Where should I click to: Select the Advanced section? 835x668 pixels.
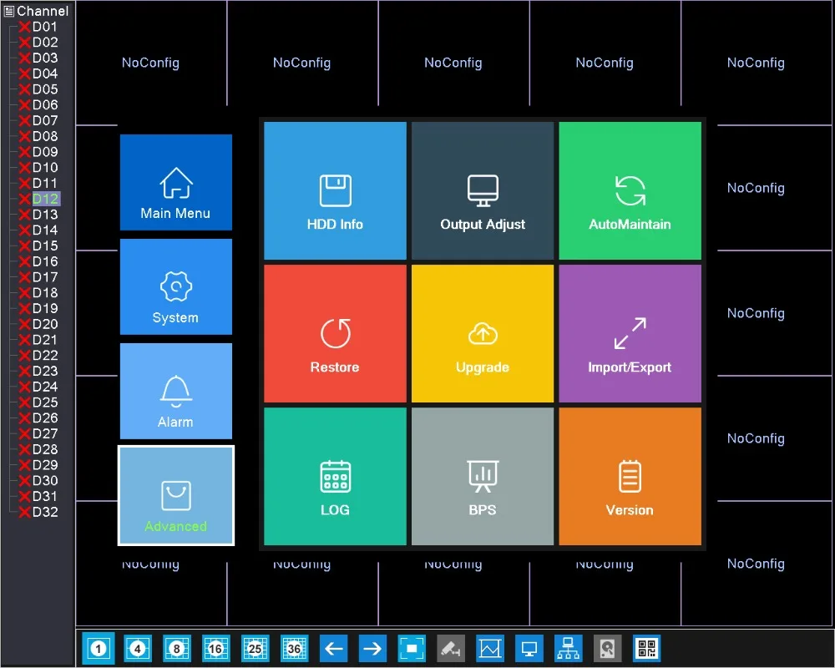tap(175, 495)
